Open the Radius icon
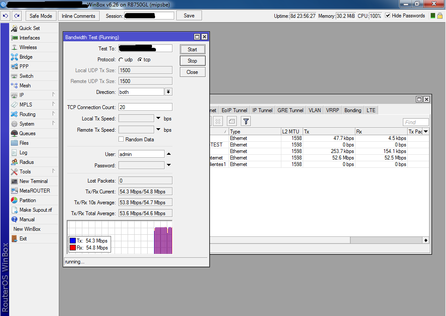 point(14,162)
